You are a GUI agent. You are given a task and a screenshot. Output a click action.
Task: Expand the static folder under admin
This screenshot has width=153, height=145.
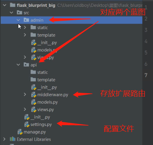25,27
